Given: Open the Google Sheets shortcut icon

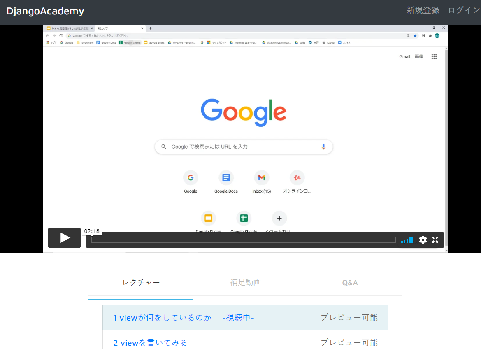Looking at the screenshot, I should [x=244, y=218].
